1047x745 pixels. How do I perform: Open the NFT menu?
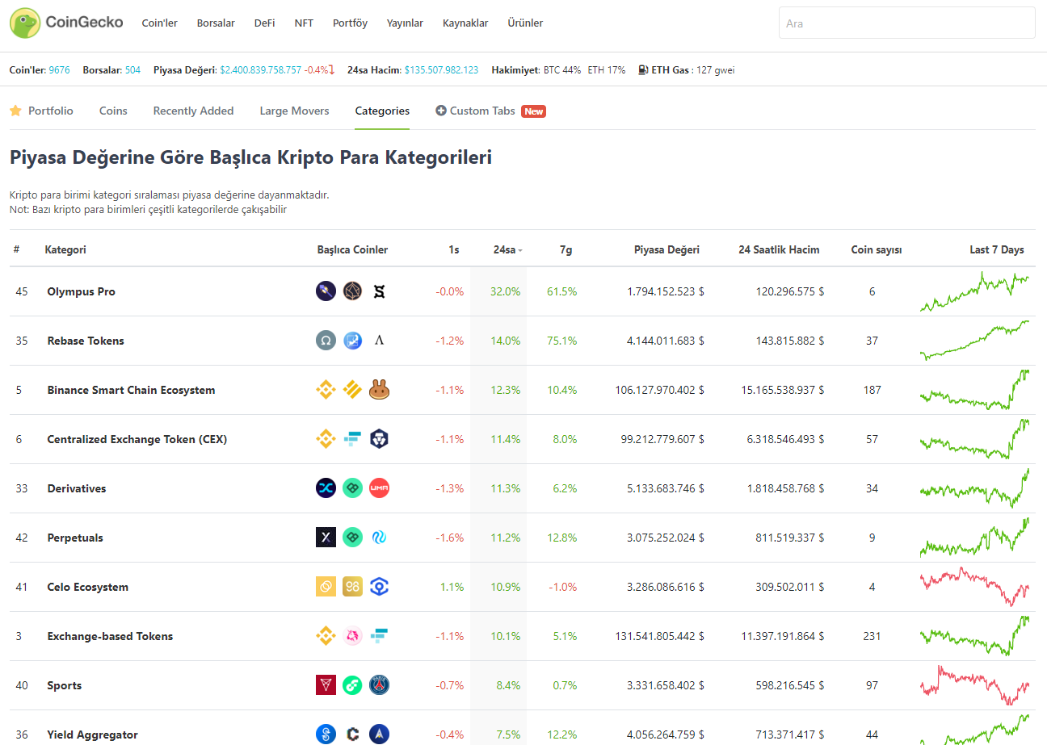[x=304, y=23]
